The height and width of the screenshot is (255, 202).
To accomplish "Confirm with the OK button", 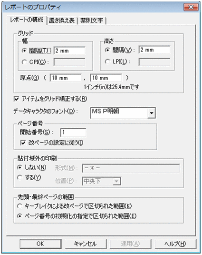I will 40,244.
